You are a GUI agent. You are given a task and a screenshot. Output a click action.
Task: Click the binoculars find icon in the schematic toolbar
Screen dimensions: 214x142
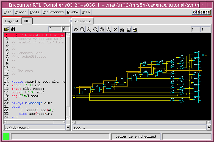click(122, 30)
